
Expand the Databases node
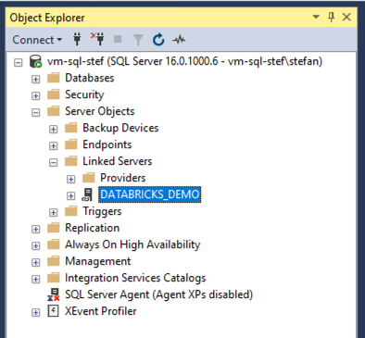click(x=36, y=79)
